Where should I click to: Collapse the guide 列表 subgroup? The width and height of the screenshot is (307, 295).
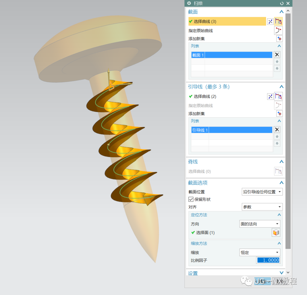coord(279,121)
